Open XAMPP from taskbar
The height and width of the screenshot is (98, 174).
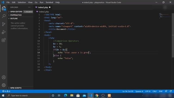109,96
